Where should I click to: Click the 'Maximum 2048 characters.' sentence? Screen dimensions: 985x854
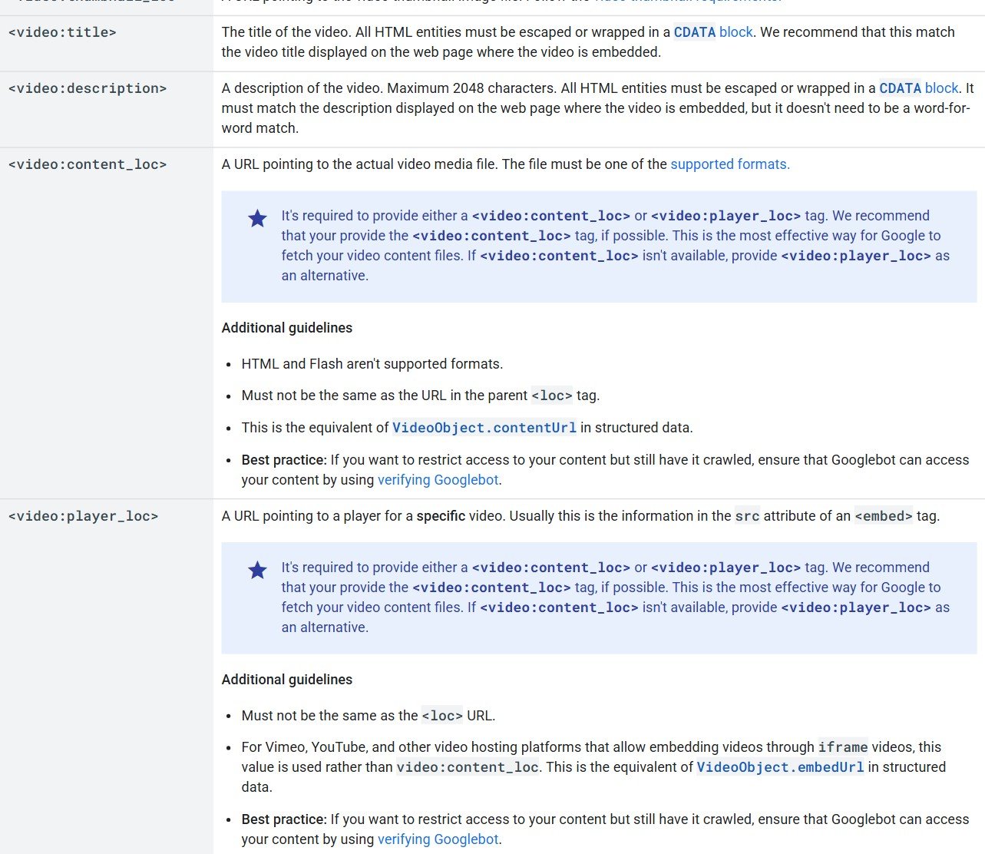[471, 88]
